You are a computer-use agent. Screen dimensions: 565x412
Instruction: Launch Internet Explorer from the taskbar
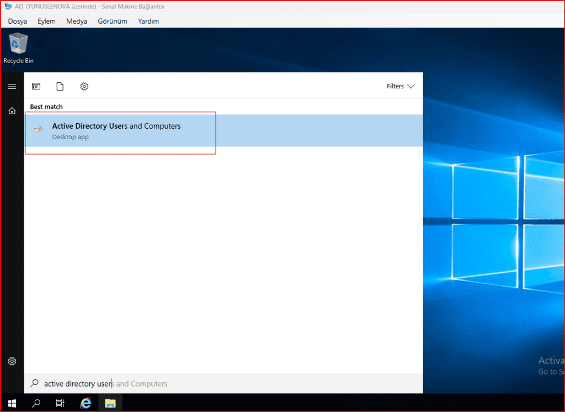86,403
